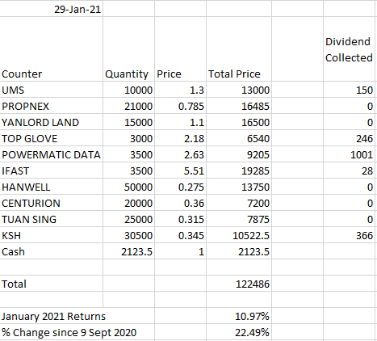
Task: Click the Price column header cell
Action: click(x=180, y=49)
